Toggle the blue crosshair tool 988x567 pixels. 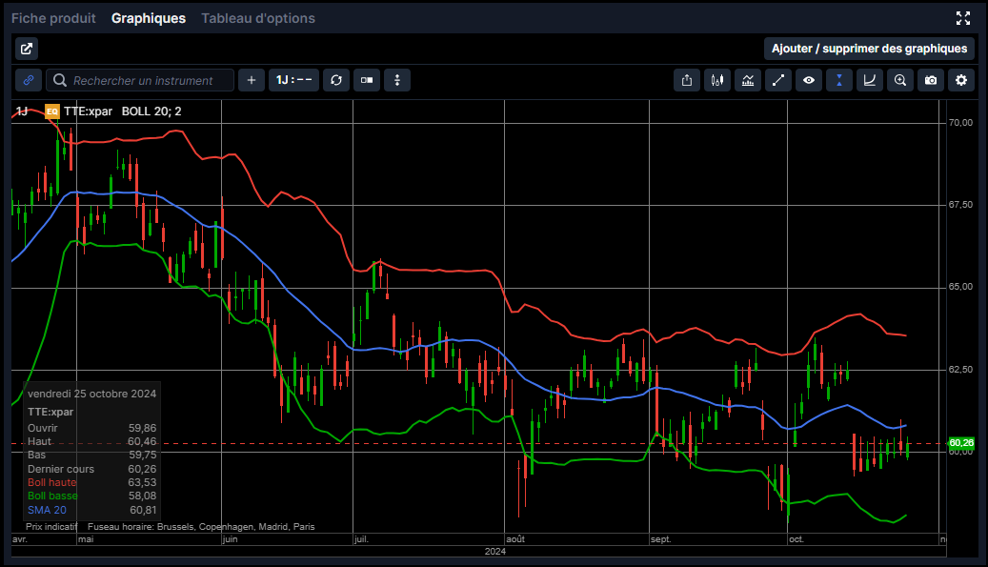tap(839, 80)
